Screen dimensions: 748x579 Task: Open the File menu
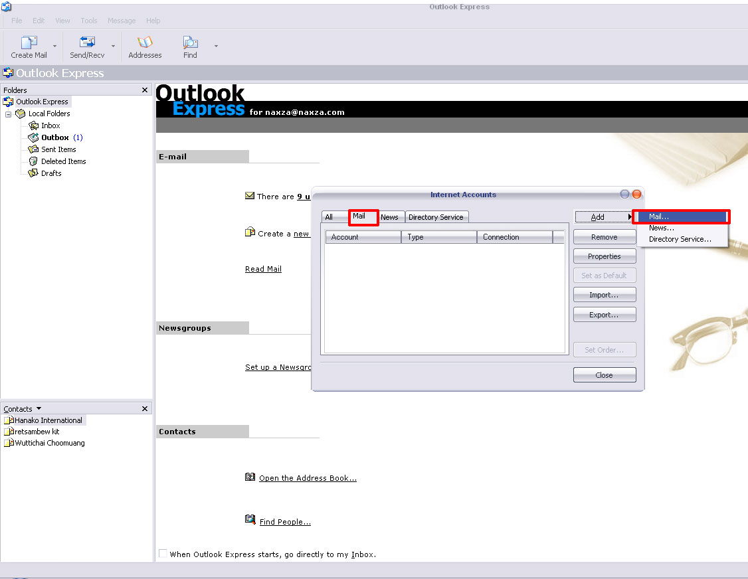click(x=17, y=21)
